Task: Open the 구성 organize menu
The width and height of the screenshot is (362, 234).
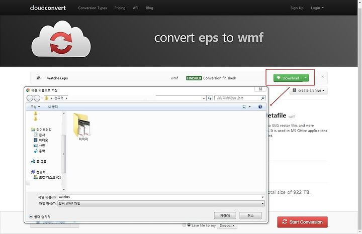Action: pyautogui.click(x=35, y=107)
